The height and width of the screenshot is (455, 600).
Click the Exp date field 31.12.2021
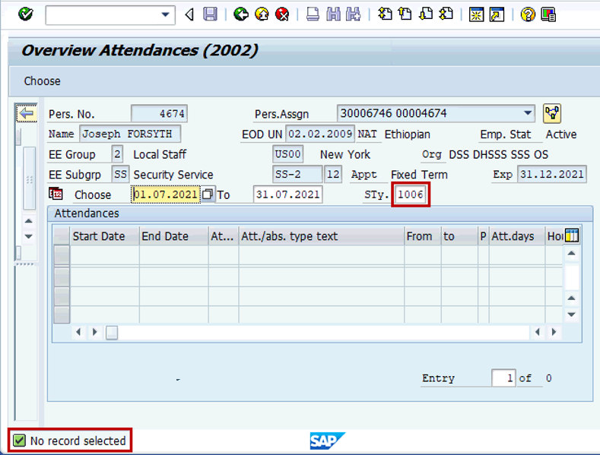click(552, 175)
